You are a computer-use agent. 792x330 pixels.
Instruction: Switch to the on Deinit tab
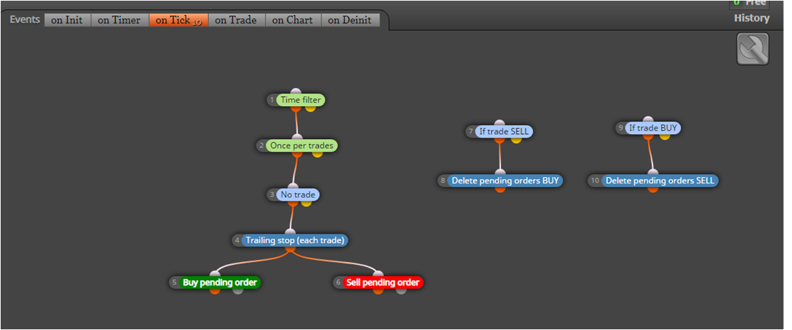(350, 20)
